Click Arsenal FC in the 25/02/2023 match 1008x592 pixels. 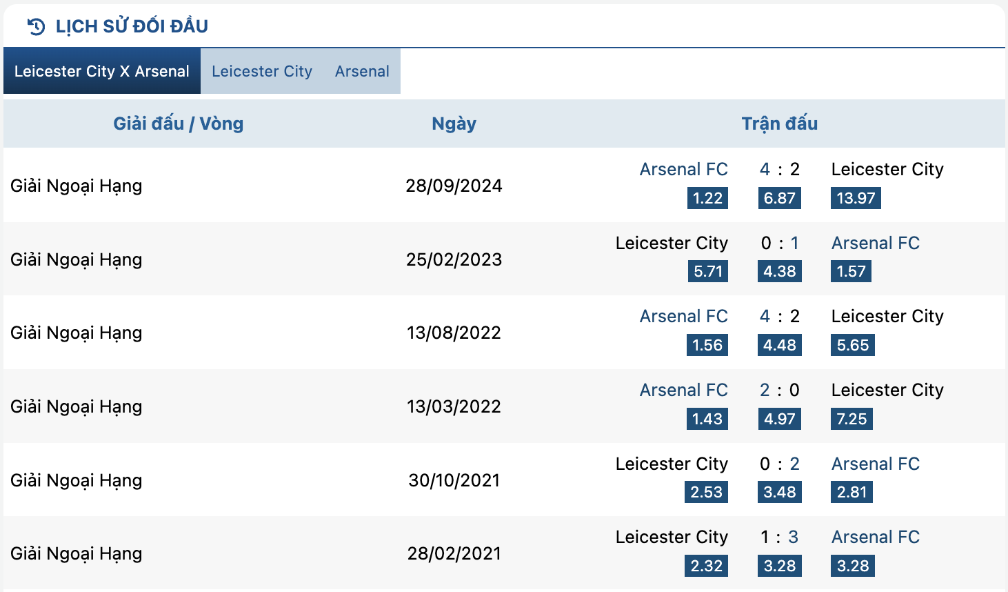coord(875,243)
